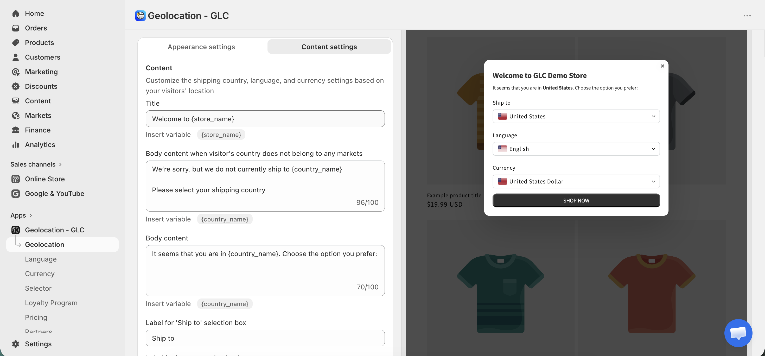This screenshot has width=765, height=356.
Task: Click the Orders inbox icon
Action: 16,28
